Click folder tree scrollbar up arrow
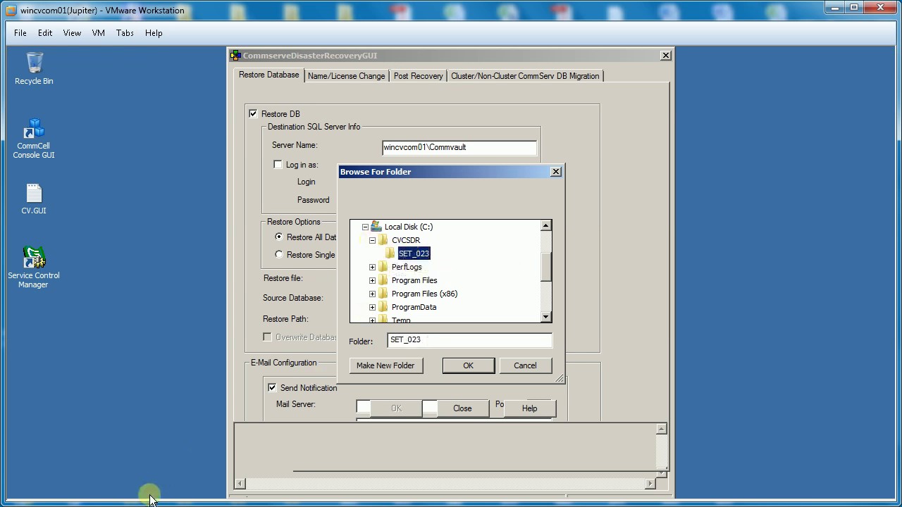The height and width of the screenshot is (507, 902). (545, 225)
